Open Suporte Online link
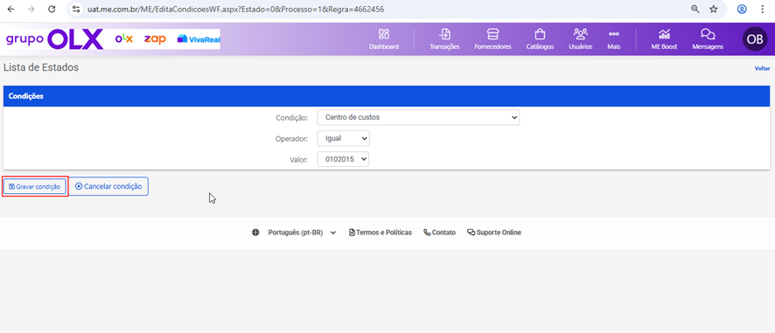775x333 pixels. coord(493,232)
